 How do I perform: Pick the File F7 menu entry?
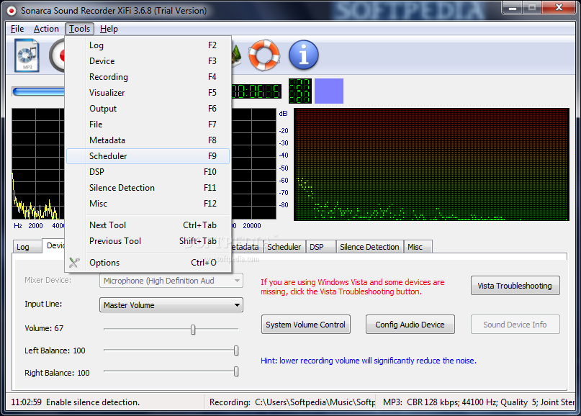148,125
